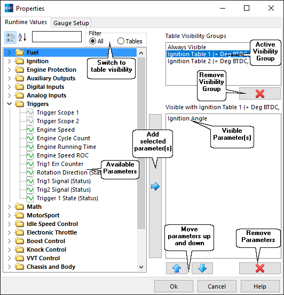
Task: Select the Engine Running Time parameter
Action: click(66, 147)
